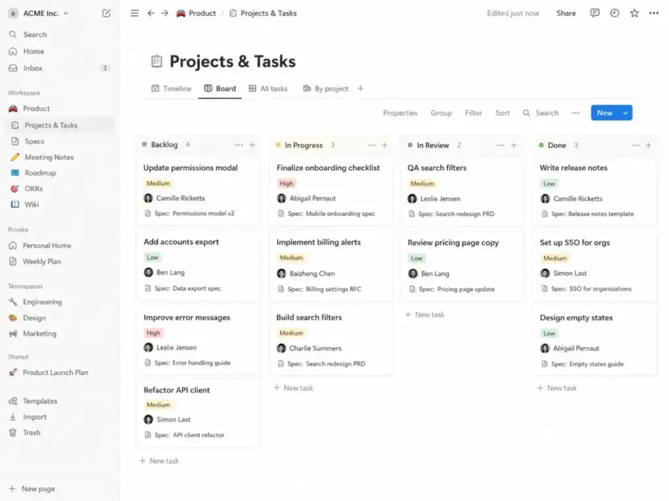The image size is (669, 501).
Task: Click the Share button
Action: (x=566, y=13)
